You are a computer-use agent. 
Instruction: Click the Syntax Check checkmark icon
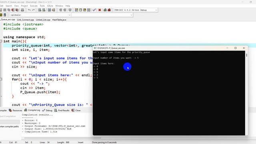click(94, 10)
